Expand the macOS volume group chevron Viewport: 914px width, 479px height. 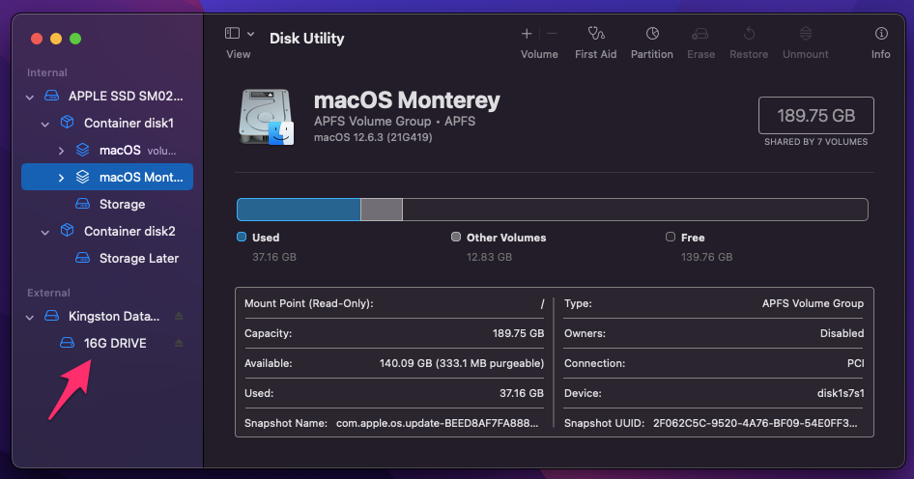click(61, 151)
